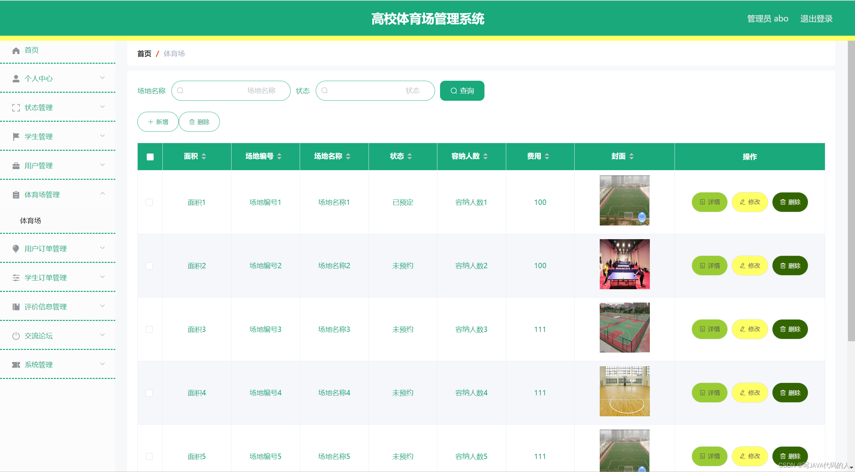This screenshot has width=855, height=472.
Task: Click in the 场地名称 search input
Action: [231, 91]
